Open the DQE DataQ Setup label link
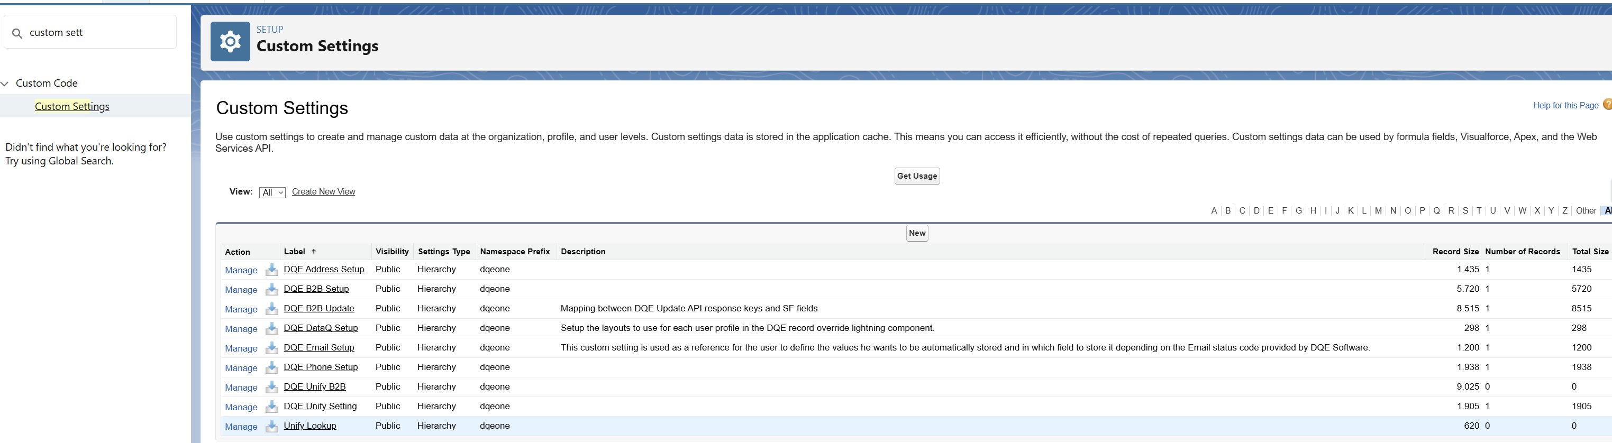The image size is (1612, 443). click(321, 328)
